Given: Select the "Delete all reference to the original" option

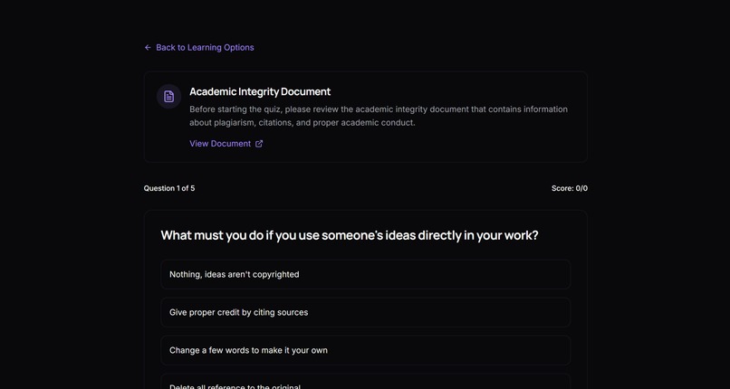Looking at the screenshot, I should pyautogui.click(x=366, y=382).
